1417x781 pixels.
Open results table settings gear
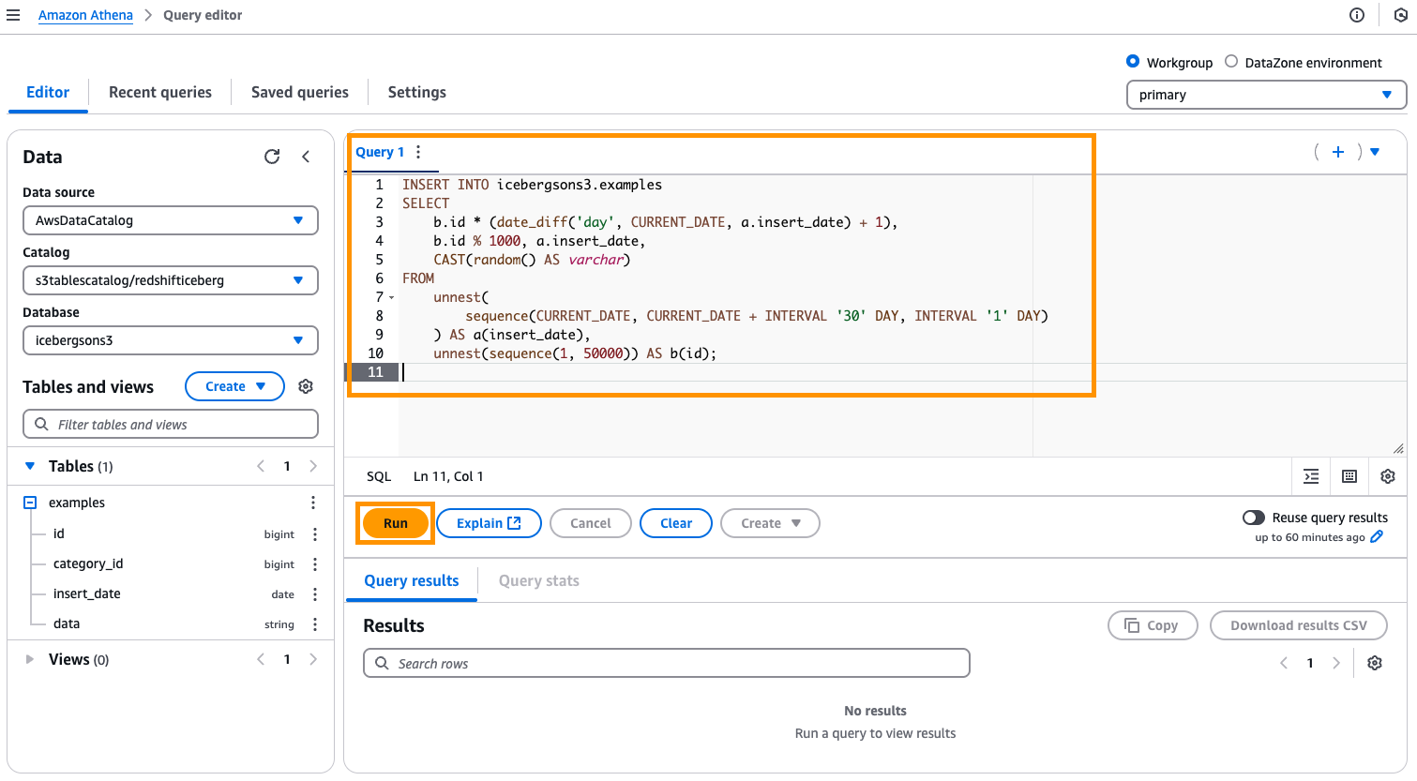[1375, 663]
